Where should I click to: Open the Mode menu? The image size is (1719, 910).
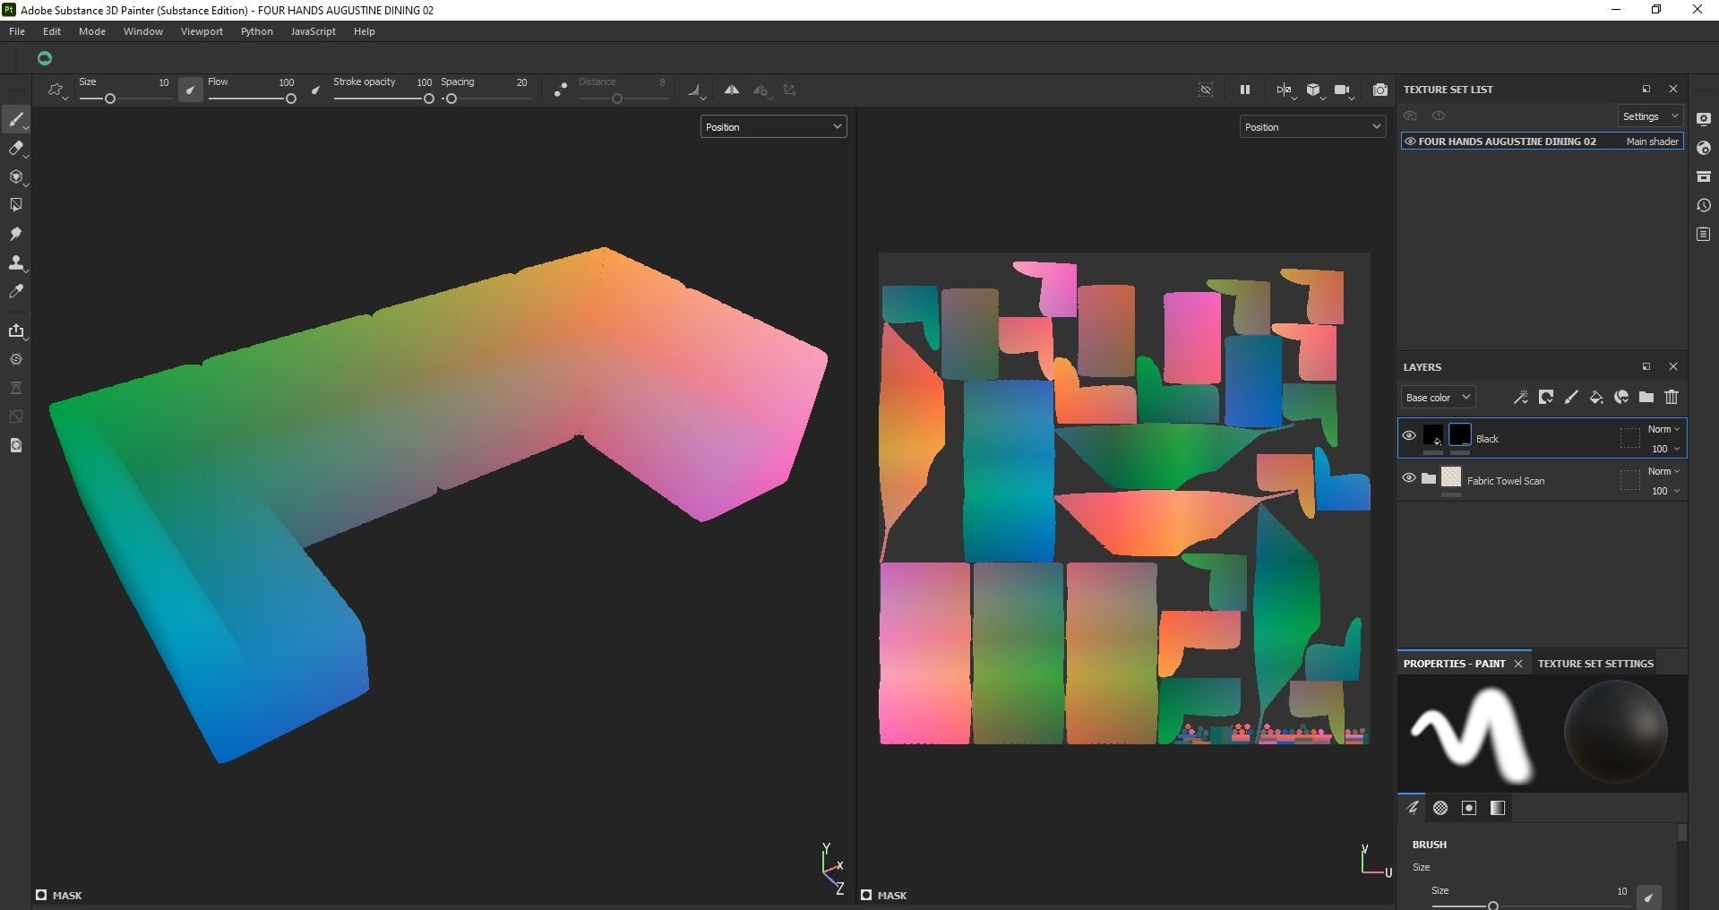click(x=92, y=31)
